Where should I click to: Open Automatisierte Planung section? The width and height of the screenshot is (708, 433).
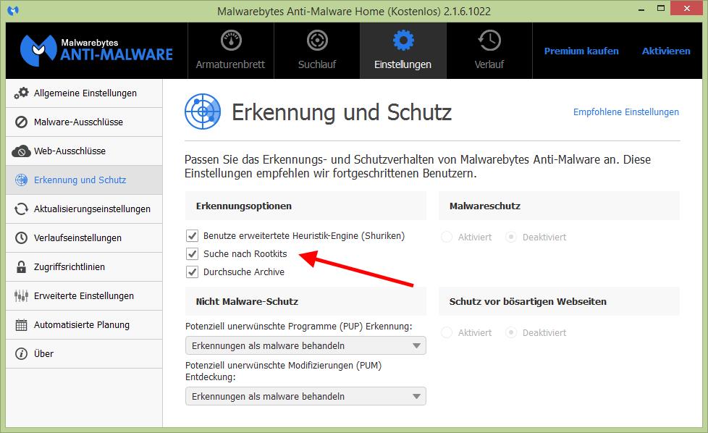84,324
